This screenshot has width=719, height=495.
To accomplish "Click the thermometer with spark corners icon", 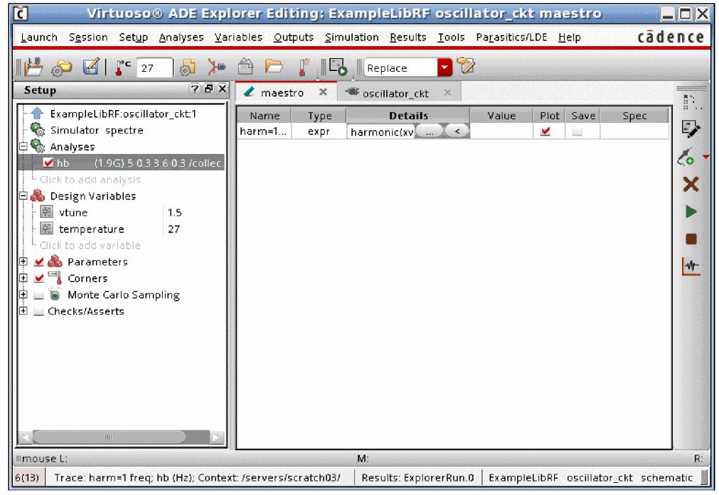I will (x=304, y=67).
